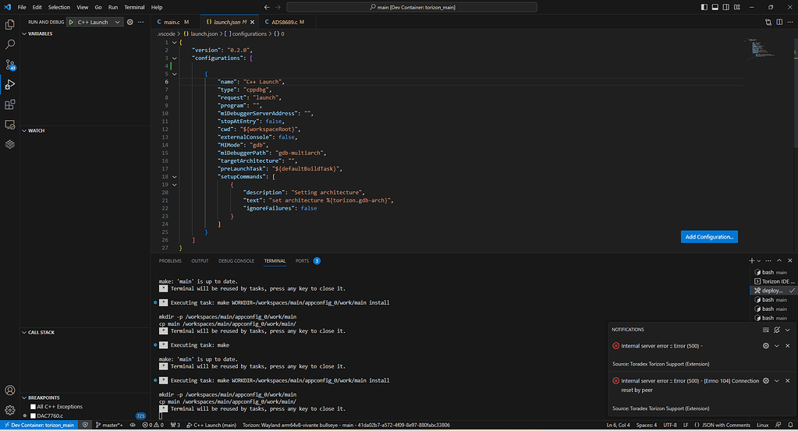Maximize the terminal panel
The width and height of the screenshot is (798, 431).
point(779,261)
